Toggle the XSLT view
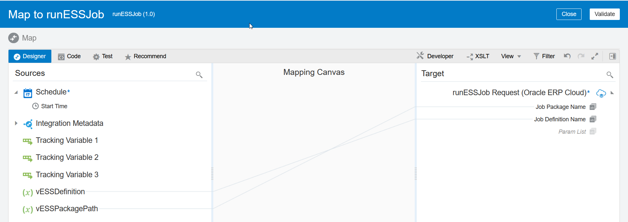This screenshot has height=222, width=628. (478, 56)
